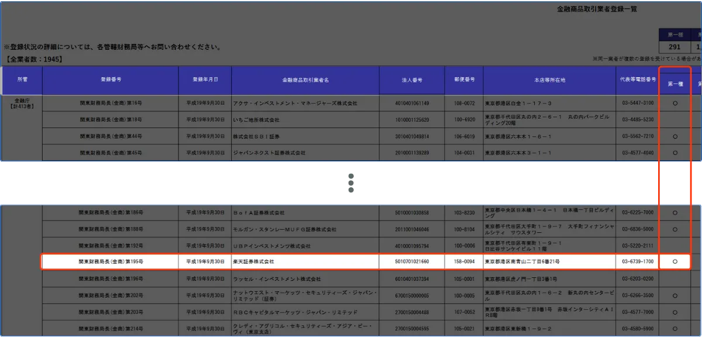702x337 pixels.
Task: Select the 楽天証券株式会社 company name cell
Action: click(254, 262)
